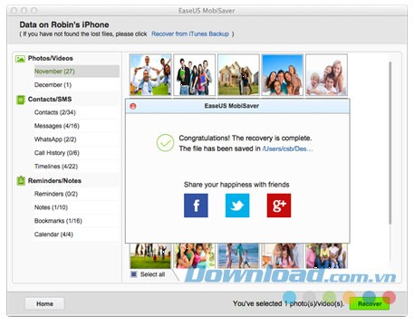
Task: Open Call History (0/6) entry
Action: tap(57, 153)
